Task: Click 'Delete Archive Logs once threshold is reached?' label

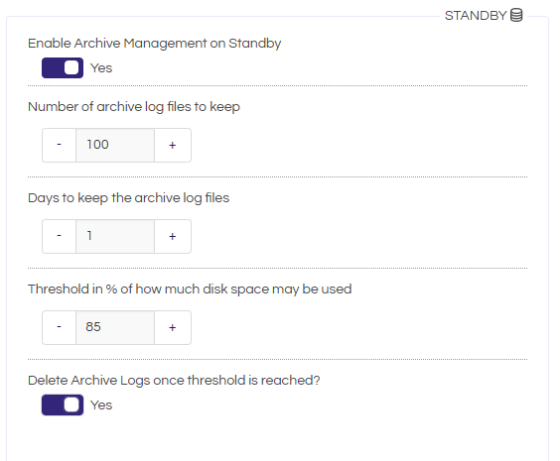Action: (x=174, y=381)
